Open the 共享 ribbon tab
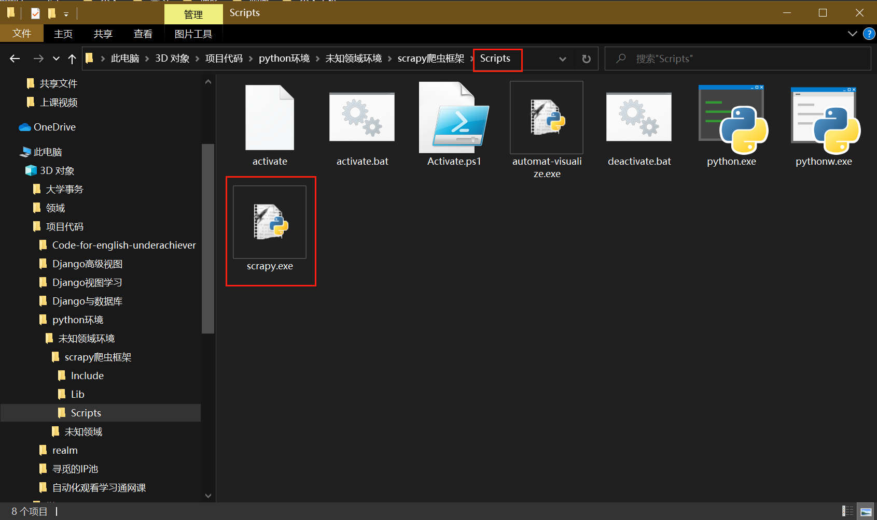The image size is (877, 520). [x=103, y=34]
